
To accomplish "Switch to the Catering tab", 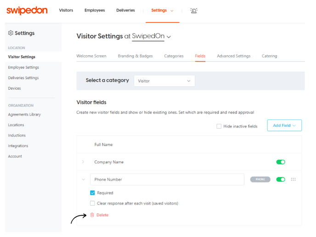I will (x=269, y=56).
